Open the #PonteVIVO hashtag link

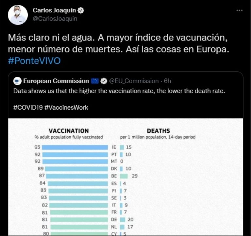point(34,61)
